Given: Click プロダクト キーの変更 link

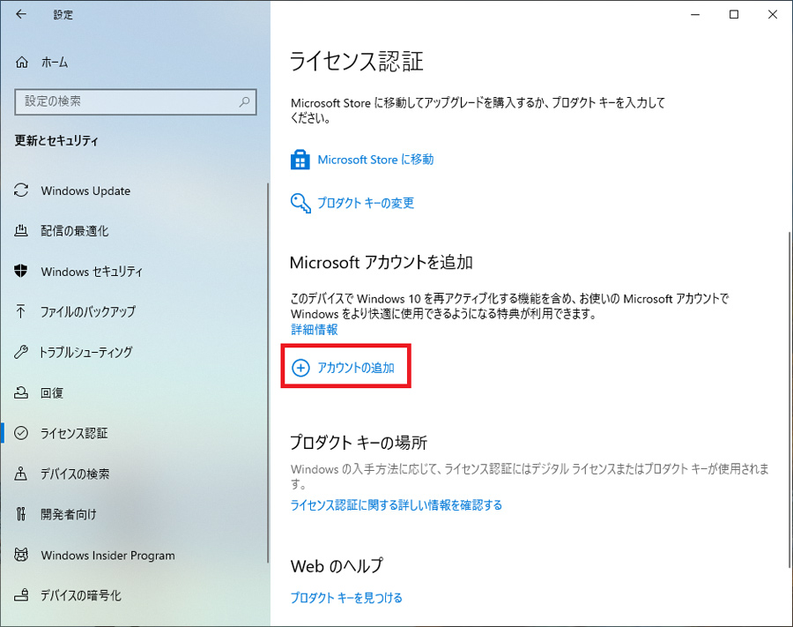Looking at the screenshot, I should [x=366, y=203].
